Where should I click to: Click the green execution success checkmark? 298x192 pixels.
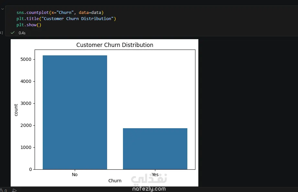[13, 33]
